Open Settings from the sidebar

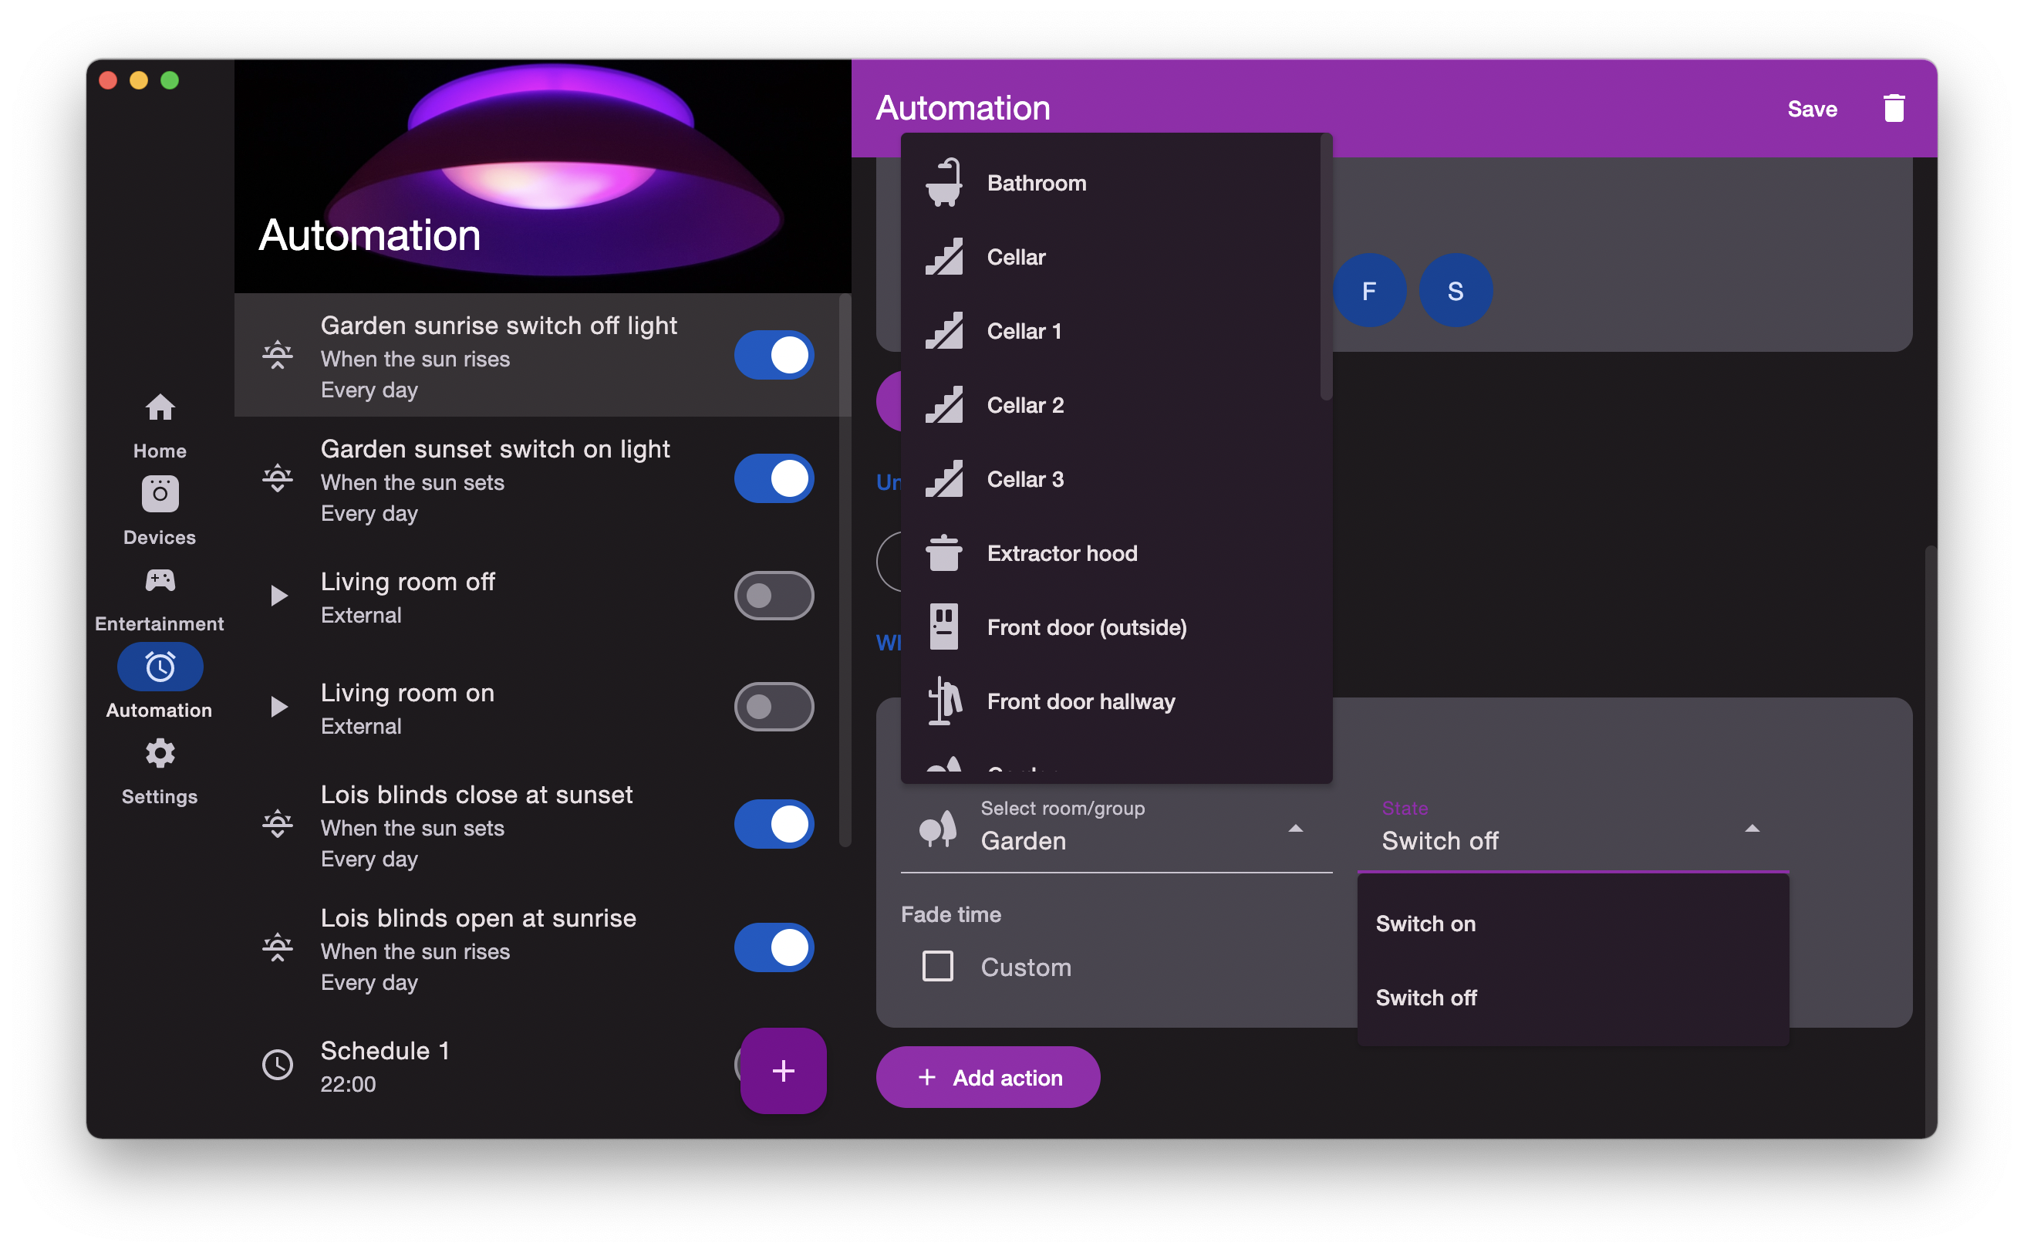click(158, 752)
